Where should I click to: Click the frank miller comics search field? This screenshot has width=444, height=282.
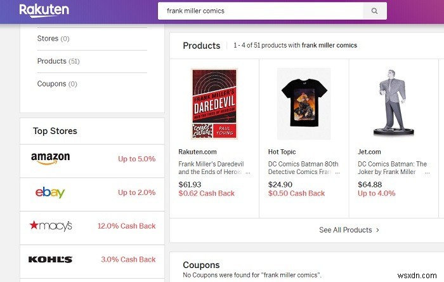point(260,11)
